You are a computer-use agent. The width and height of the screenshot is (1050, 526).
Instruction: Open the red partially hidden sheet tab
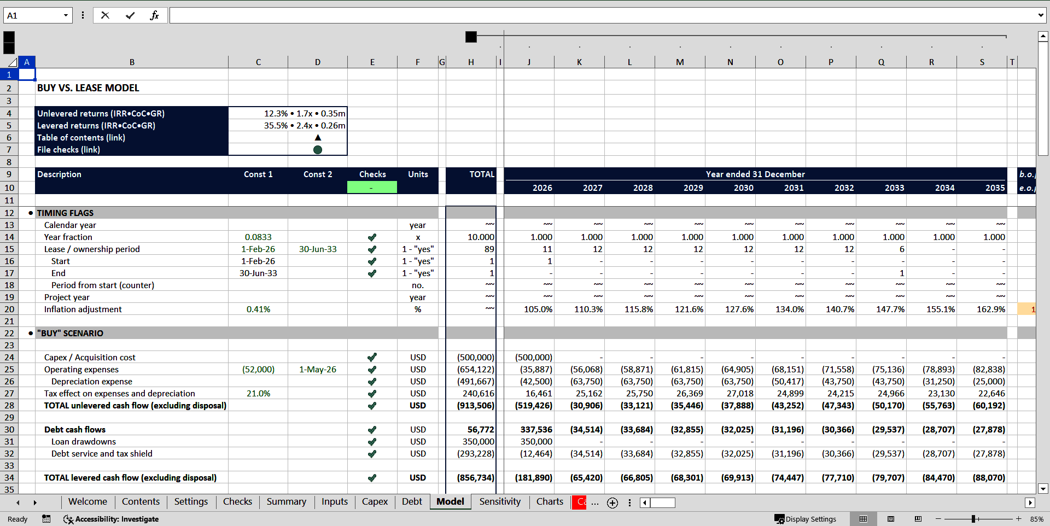pyautogui.click(x=579, y=502)
